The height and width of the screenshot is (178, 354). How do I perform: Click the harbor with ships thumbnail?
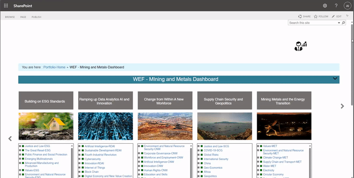pos(225,126)
